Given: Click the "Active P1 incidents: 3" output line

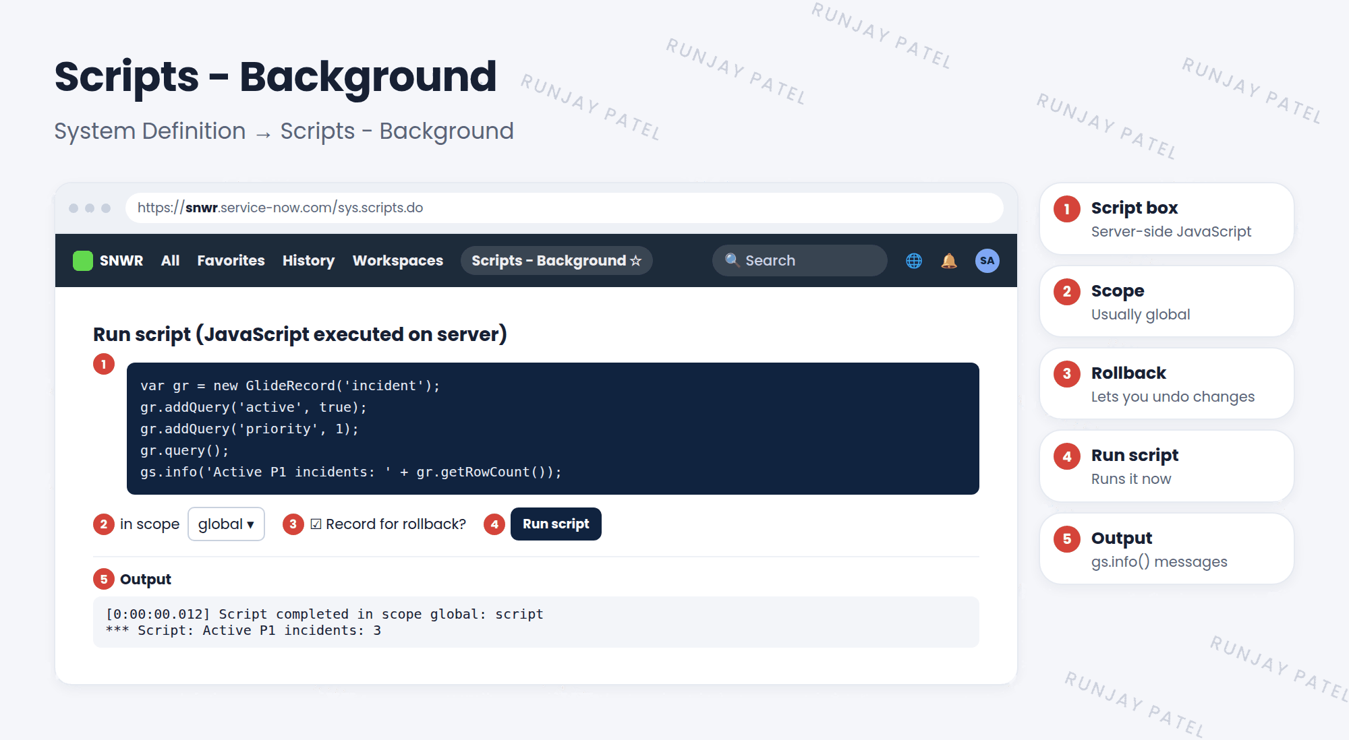Looking at the screenshot, I should point(243,630).
